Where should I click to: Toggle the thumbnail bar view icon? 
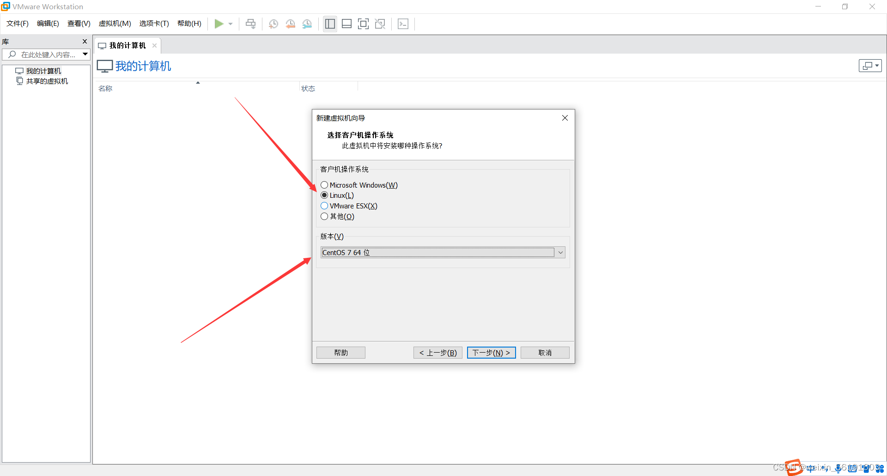(x=347, y=24)
